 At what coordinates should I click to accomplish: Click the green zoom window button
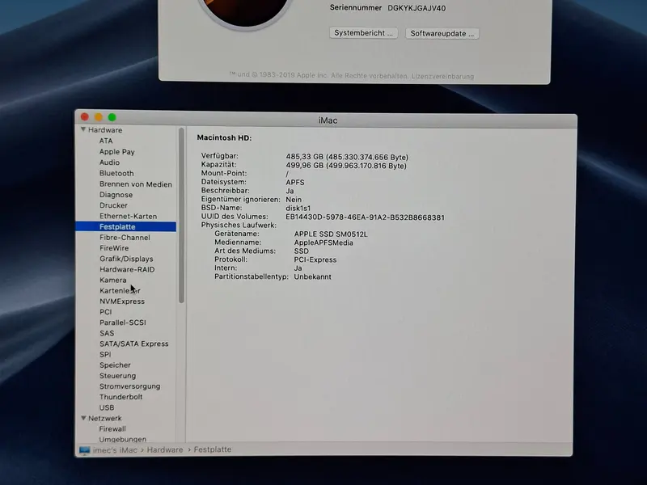click(x=112, y=117)
